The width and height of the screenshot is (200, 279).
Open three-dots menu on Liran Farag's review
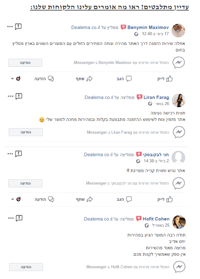point(11,96)
